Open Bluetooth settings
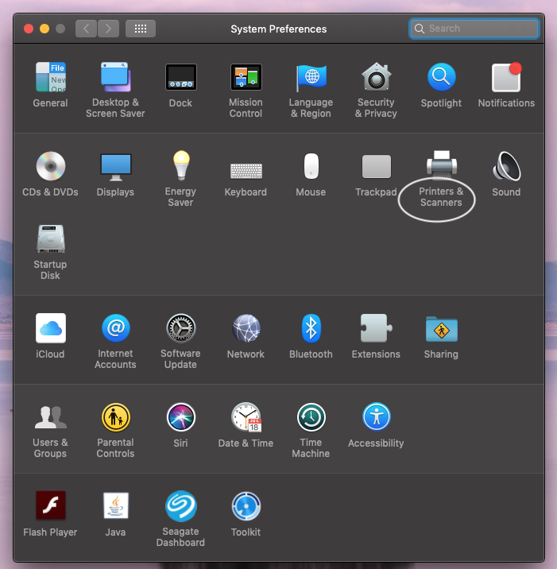This screenshot has width=557, height=569. (x=311, y=328)
